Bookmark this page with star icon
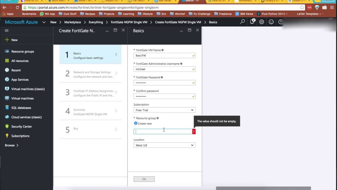The image size is (337, 190). (x=302, y=7)
